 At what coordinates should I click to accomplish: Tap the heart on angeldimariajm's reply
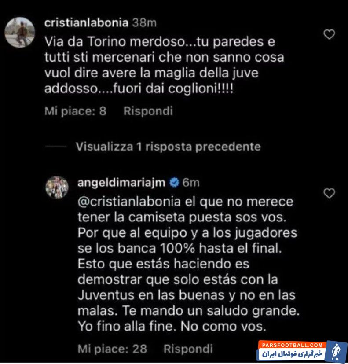[329, 193]
